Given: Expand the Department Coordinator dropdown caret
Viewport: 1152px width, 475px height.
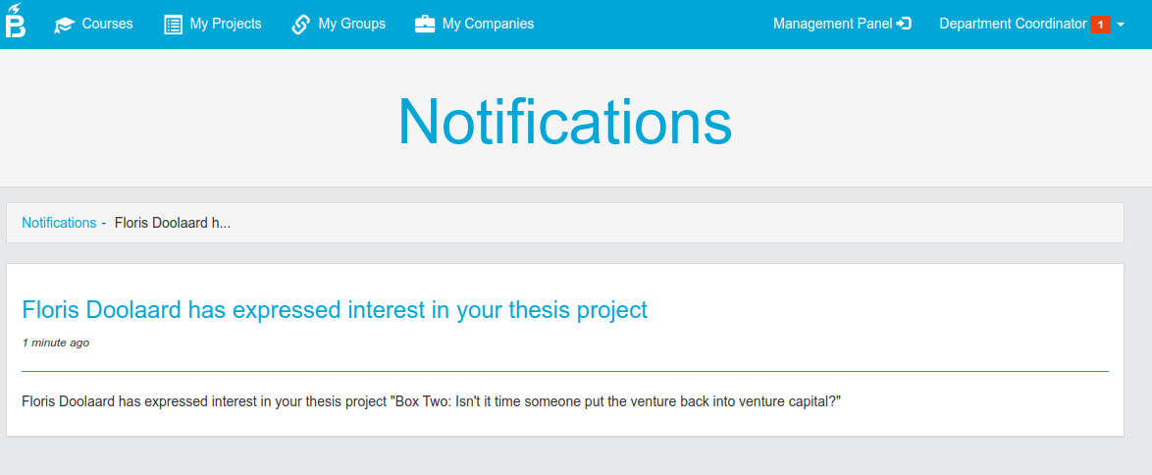Looking at the screenshot, I should click(x=1121, y=25).
